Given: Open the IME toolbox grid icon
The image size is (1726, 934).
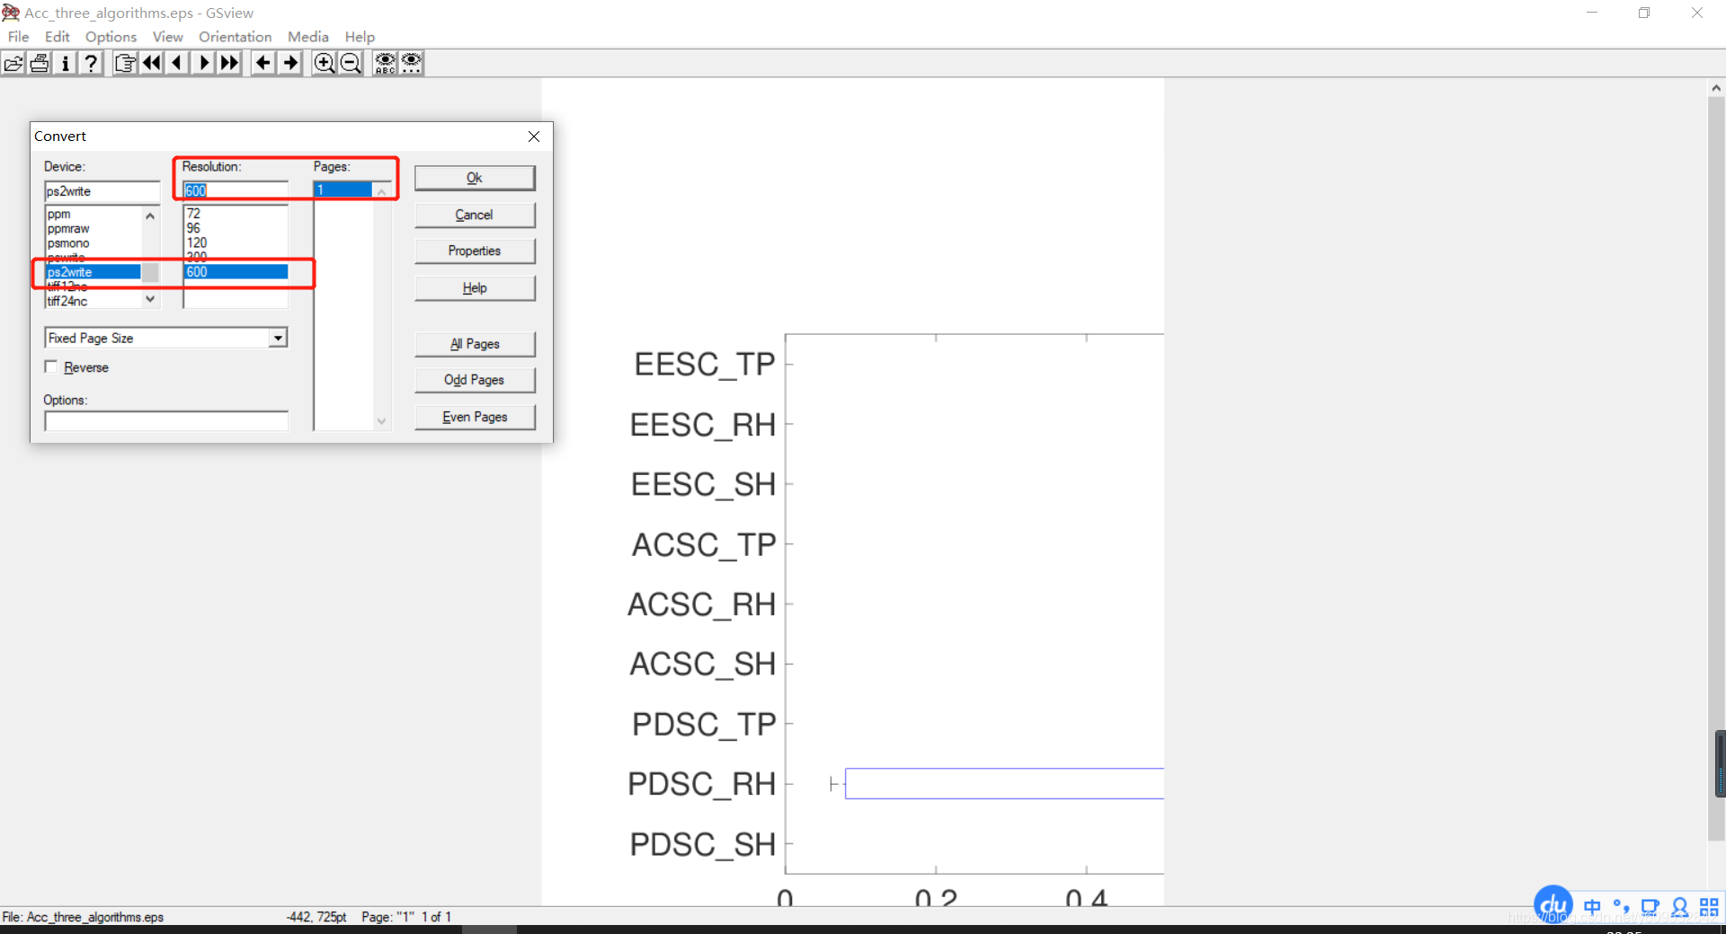Looking at the screenshot, I should click(1709, 907).
